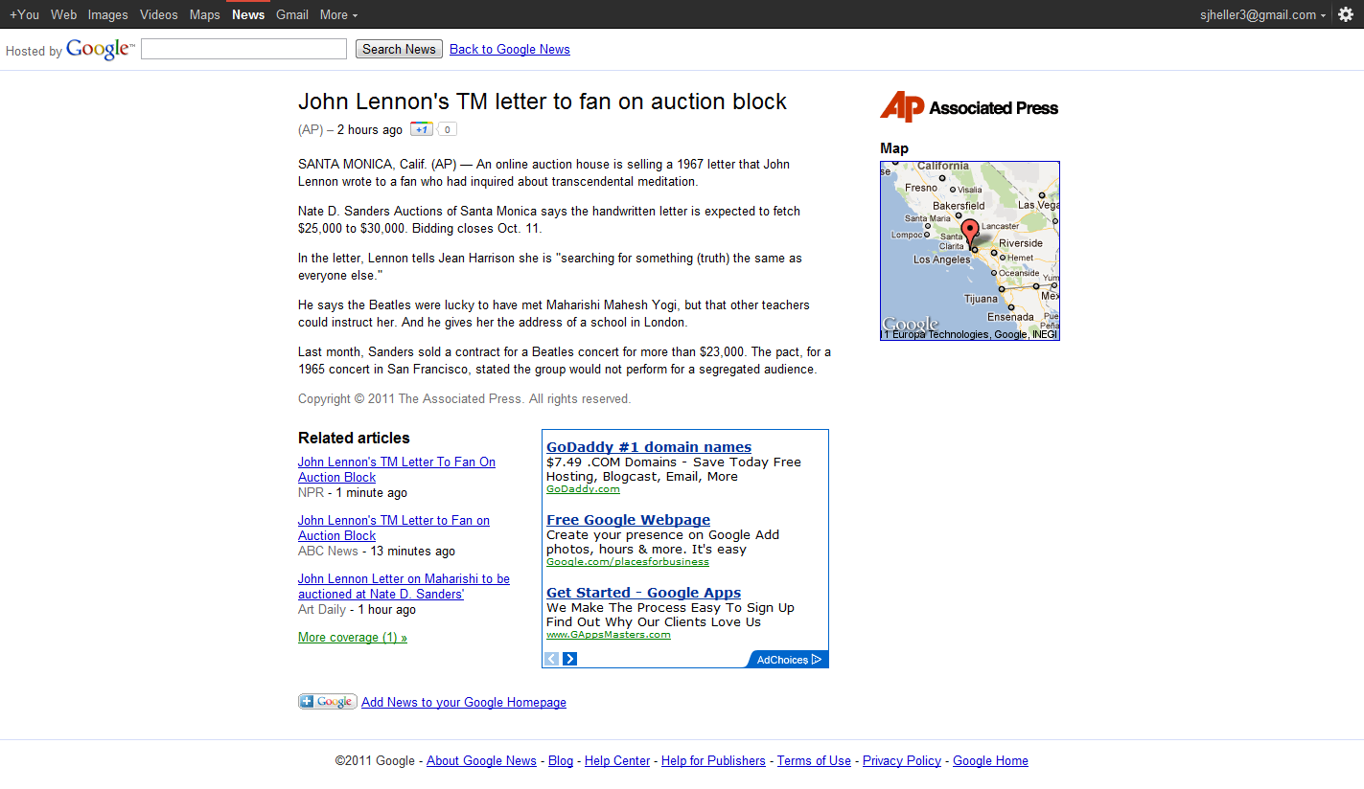Click the Google +1 button
Viewport: 1364px width, 789px height.
point(421,129)
